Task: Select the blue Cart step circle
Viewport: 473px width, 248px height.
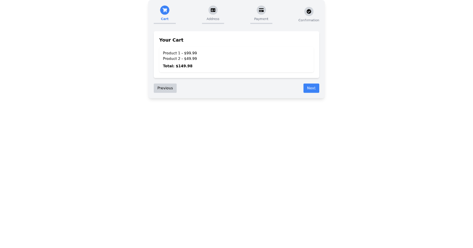Action: tap(165, 10)
